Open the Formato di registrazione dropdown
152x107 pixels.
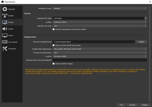[99, 53]
